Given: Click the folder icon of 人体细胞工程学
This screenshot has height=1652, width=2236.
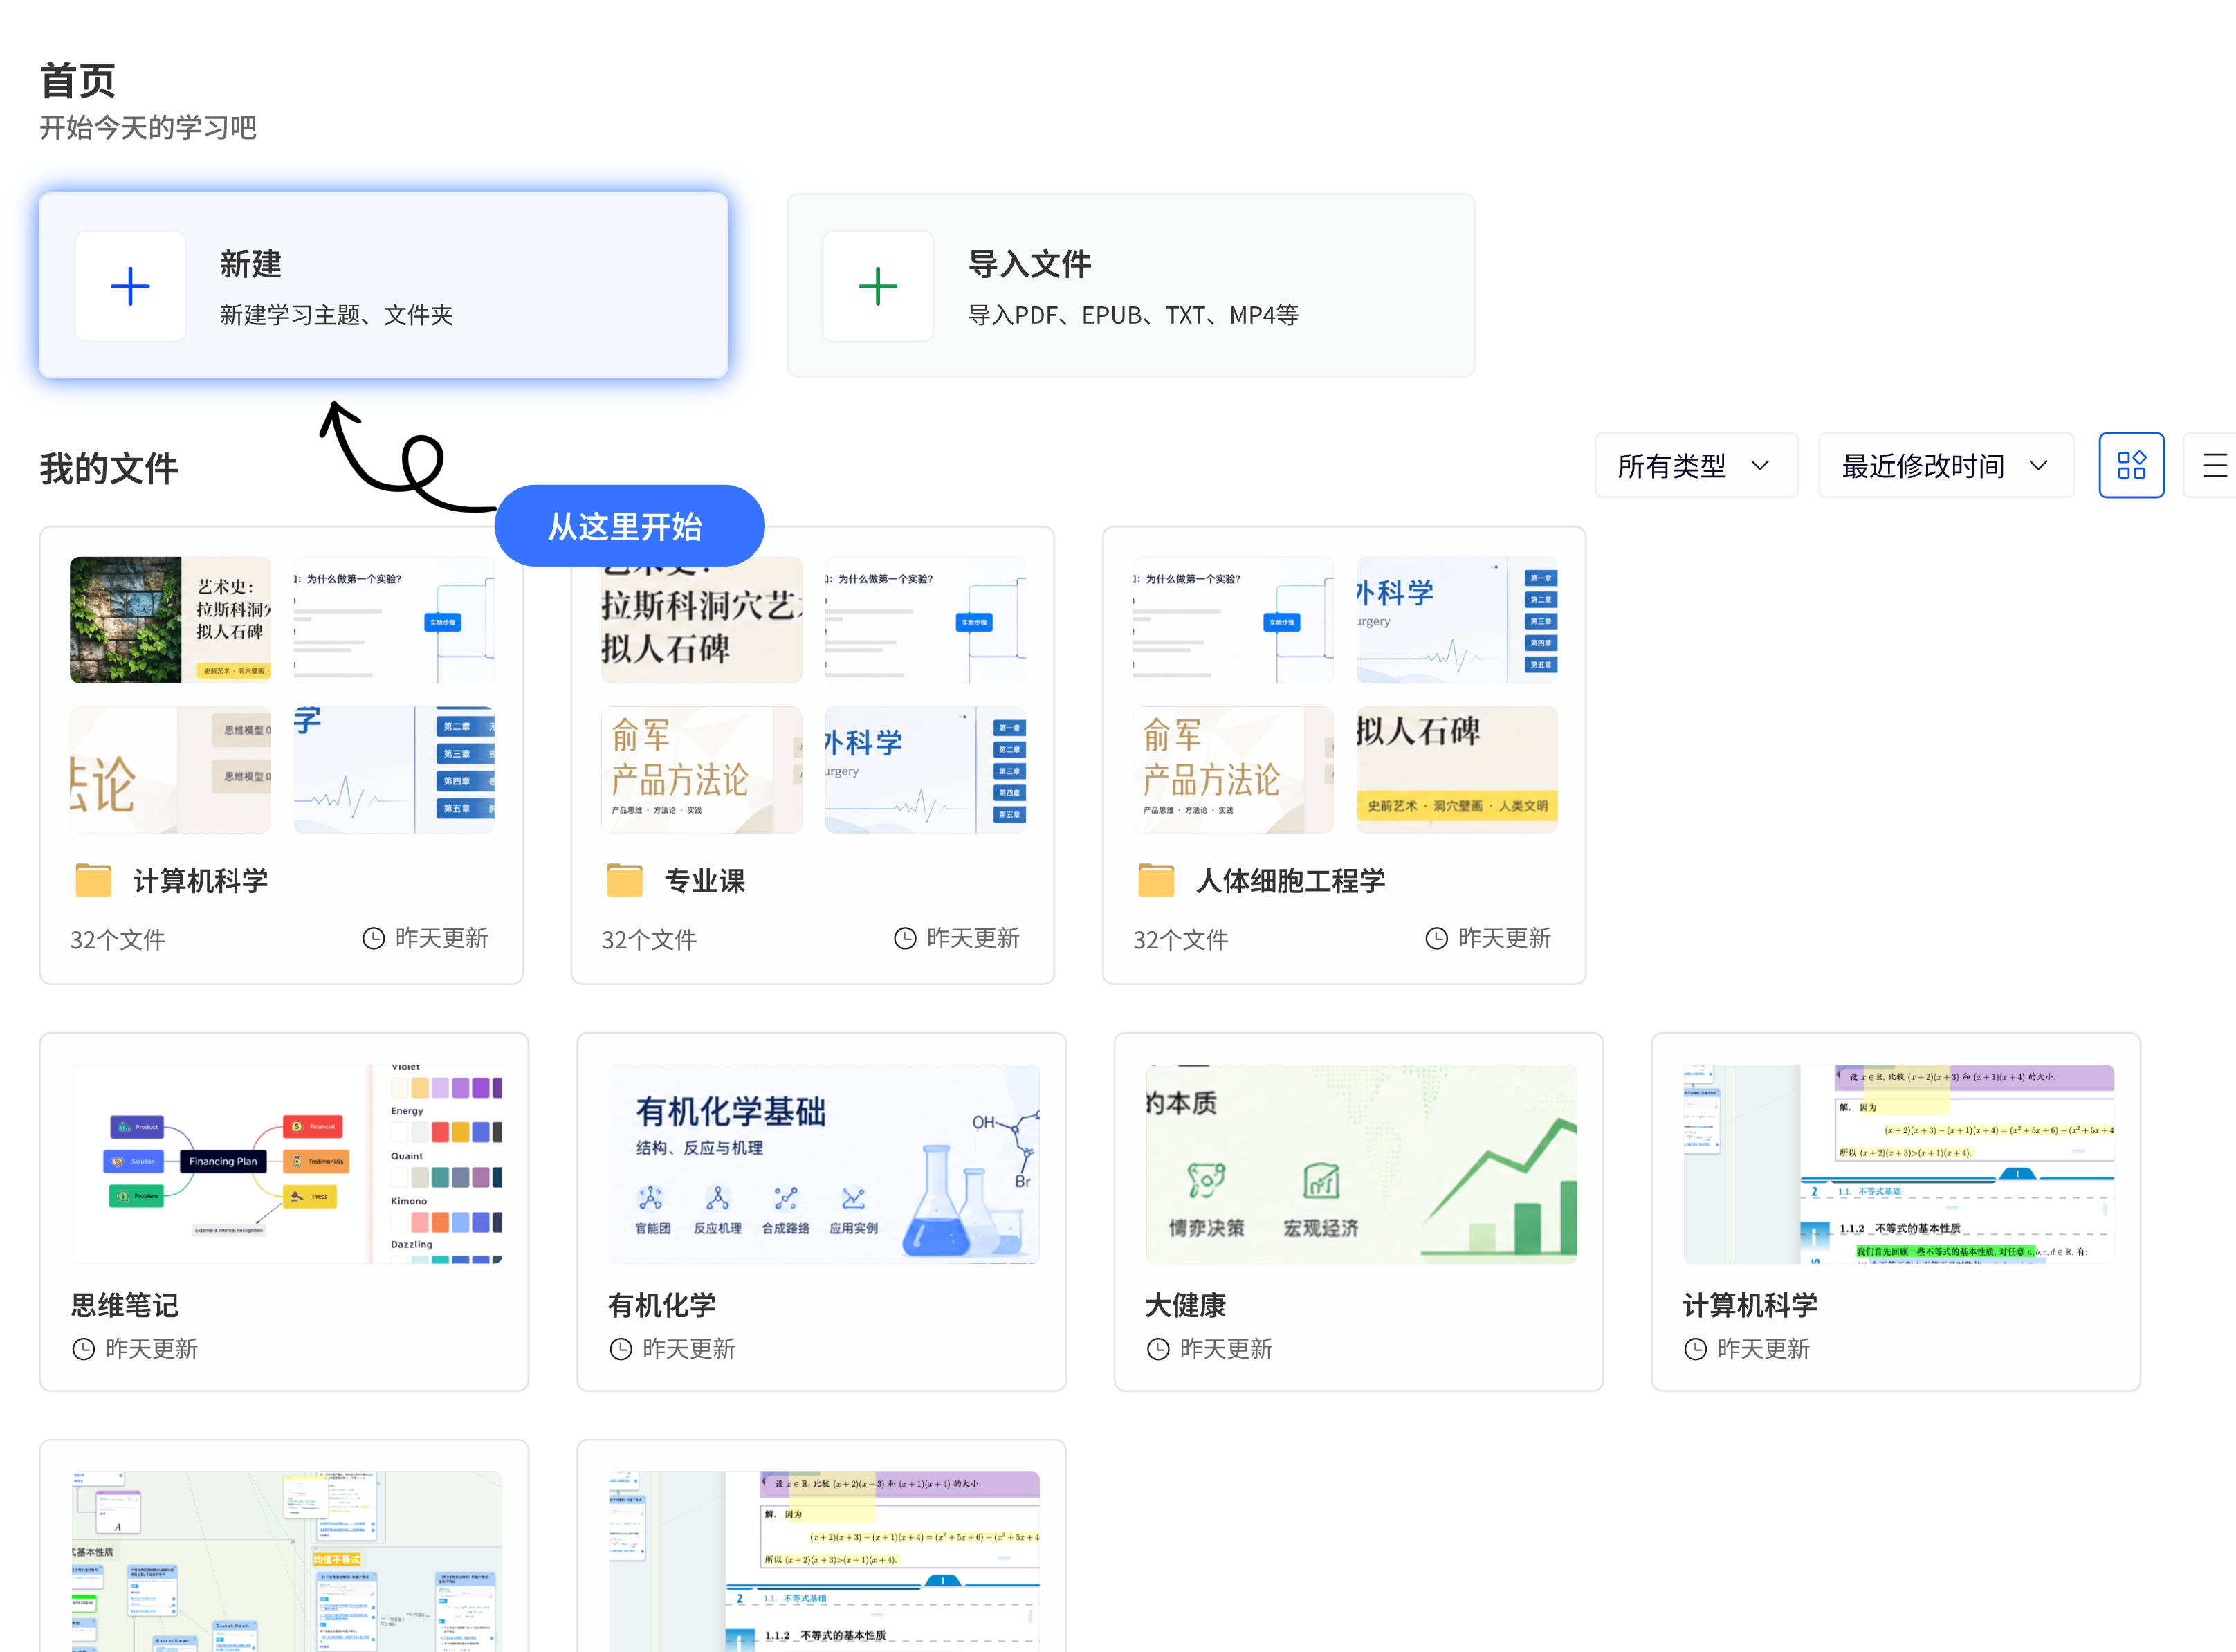Looking at the screenshot, I should tap(1156, 881).
